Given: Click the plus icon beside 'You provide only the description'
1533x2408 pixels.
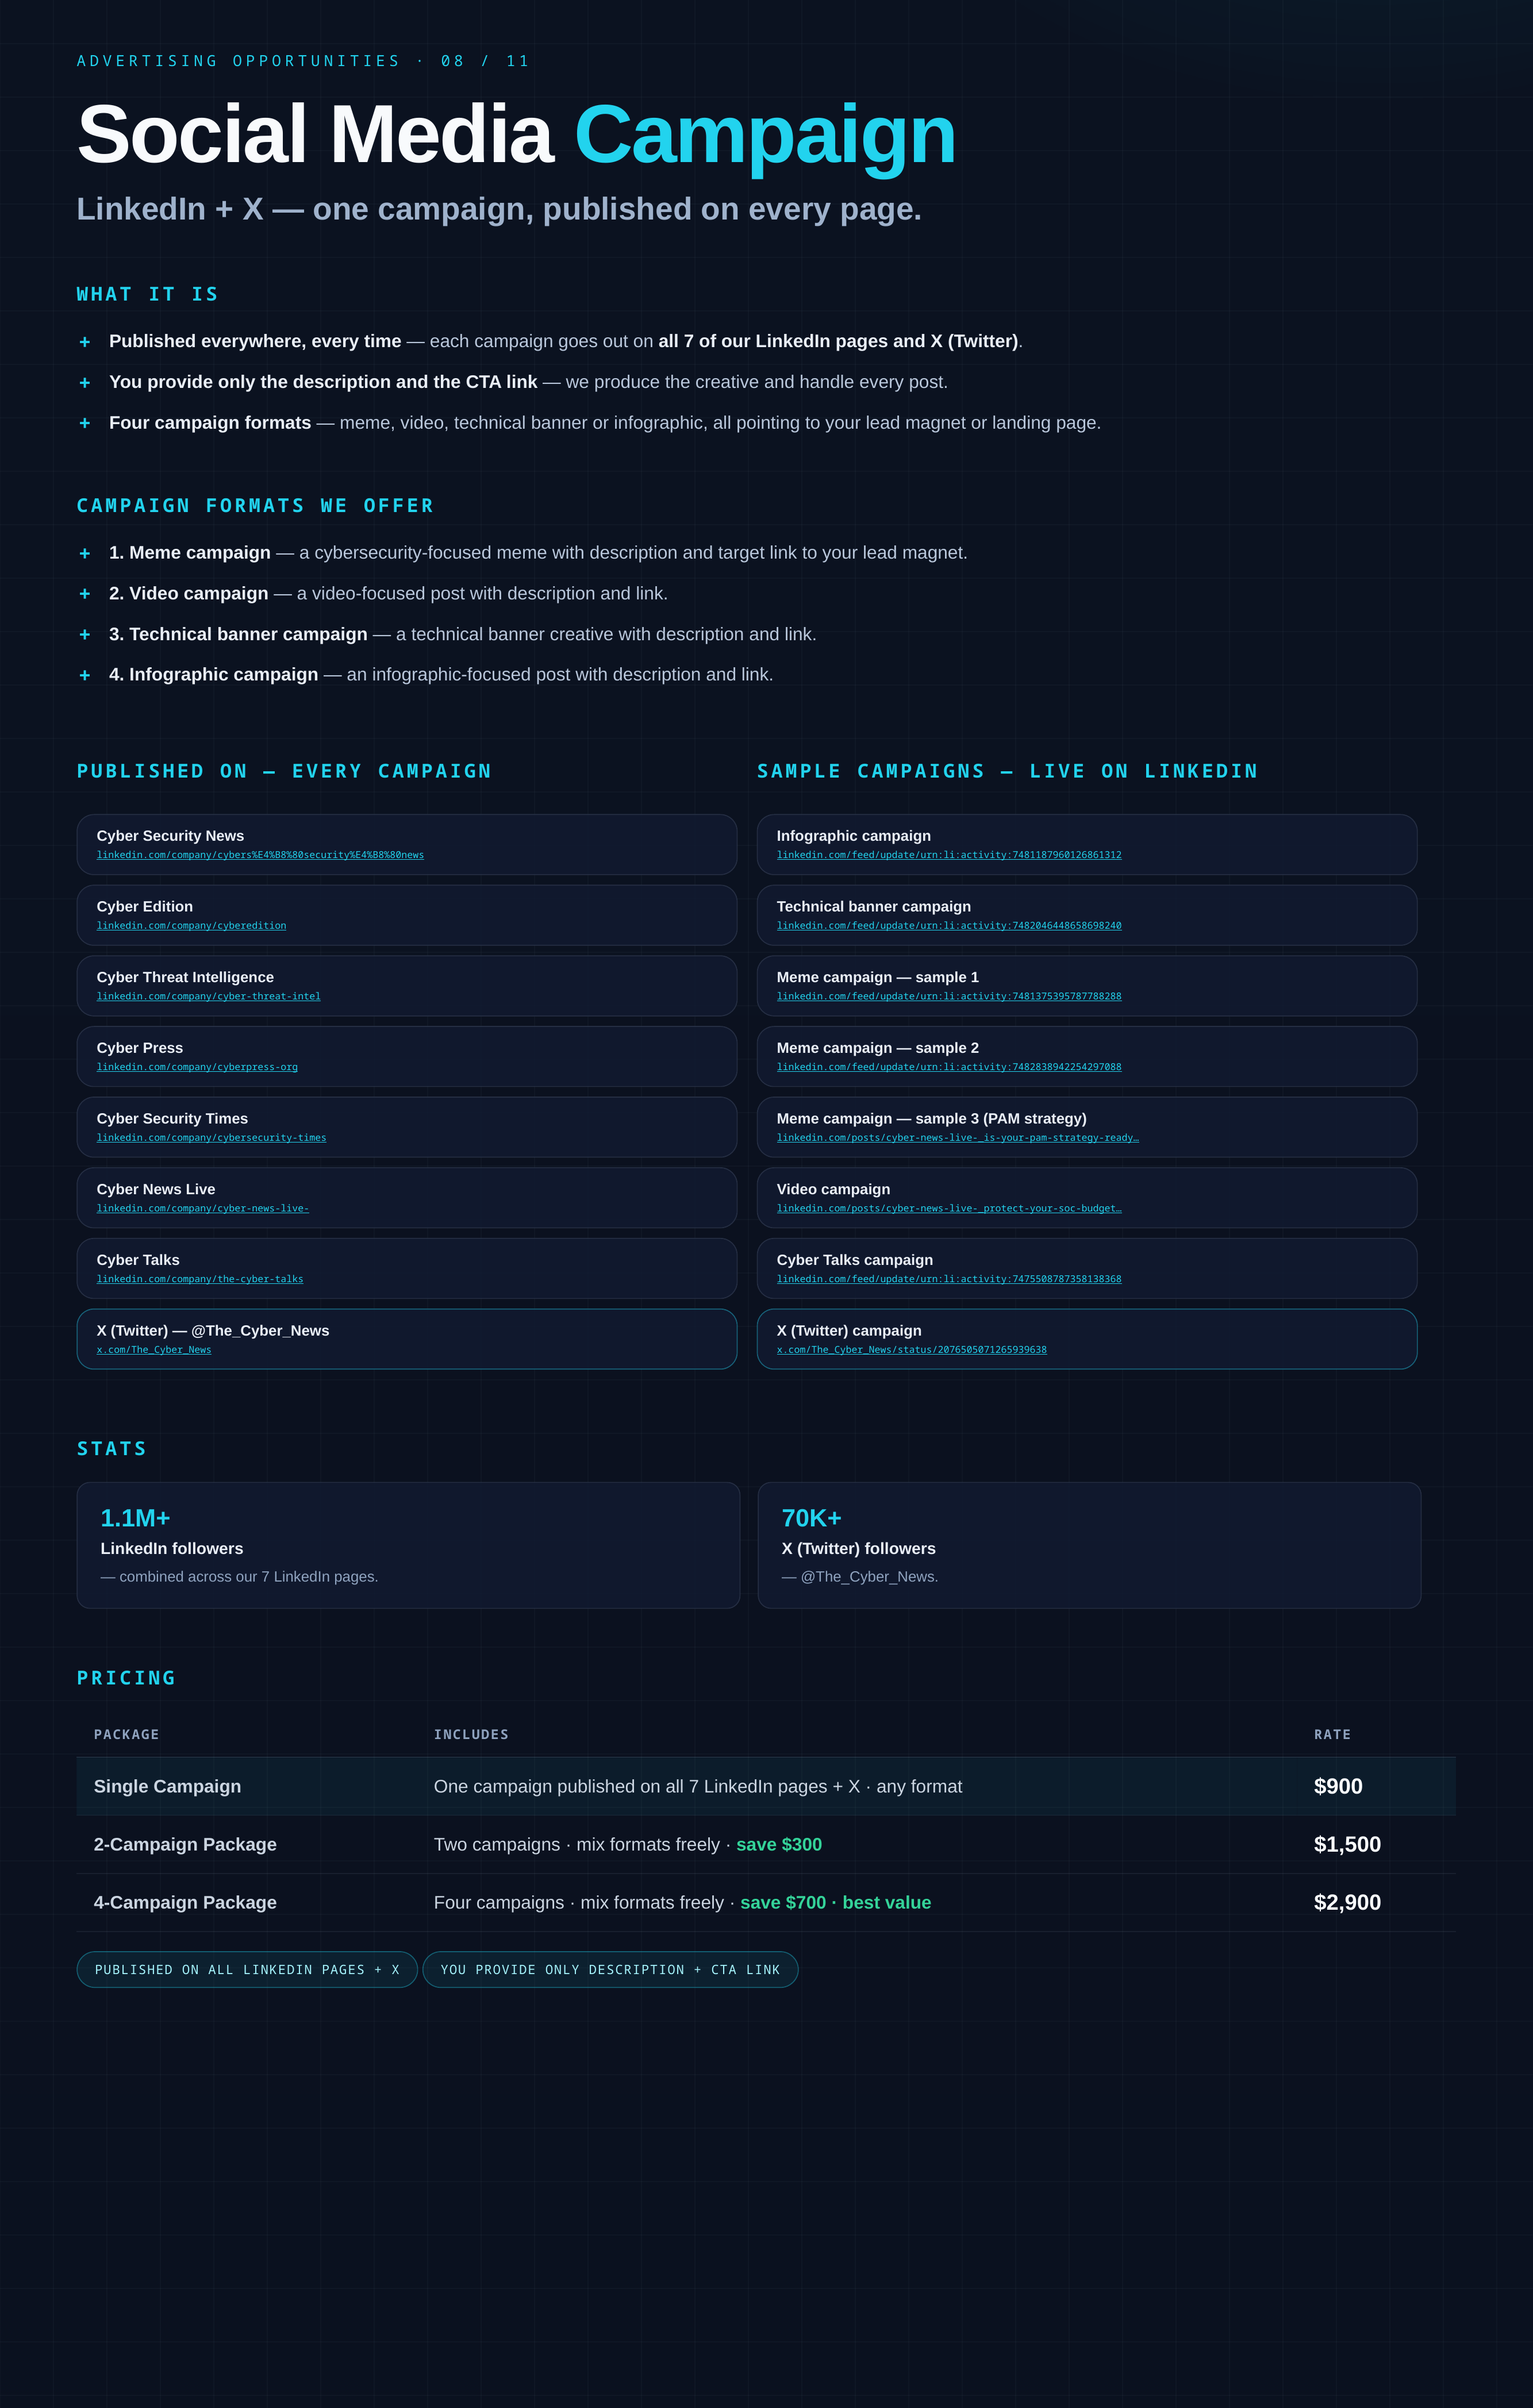Looking at the screenshot, I should point(85,383).
